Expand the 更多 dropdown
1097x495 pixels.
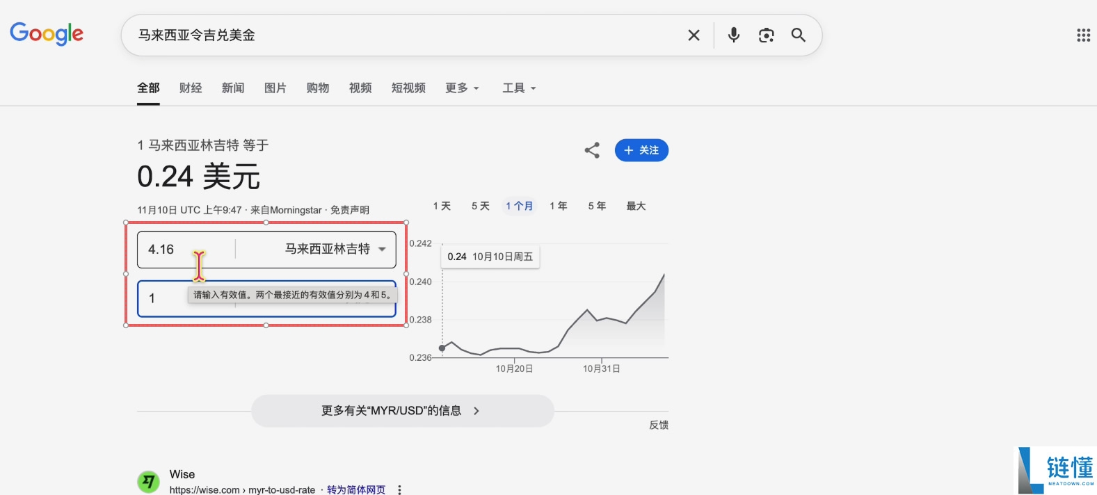463,88
